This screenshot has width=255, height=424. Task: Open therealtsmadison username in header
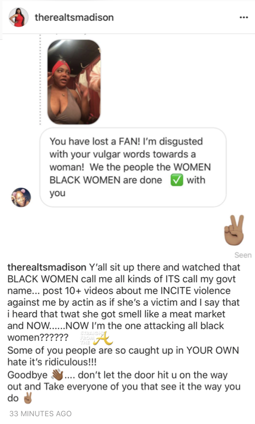(74, 17)
